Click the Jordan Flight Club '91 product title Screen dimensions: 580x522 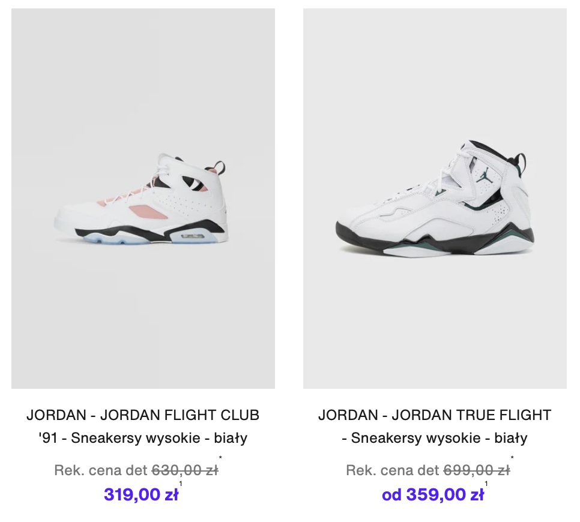(x=143, y=415)
